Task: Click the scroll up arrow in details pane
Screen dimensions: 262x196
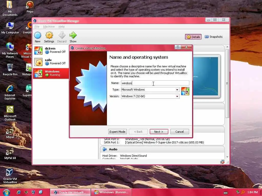Action: click(x=227, y=47)
